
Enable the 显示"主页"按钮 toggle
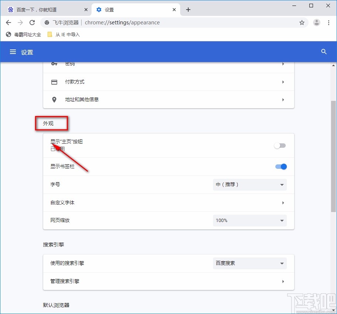click(x=280, y=146)
